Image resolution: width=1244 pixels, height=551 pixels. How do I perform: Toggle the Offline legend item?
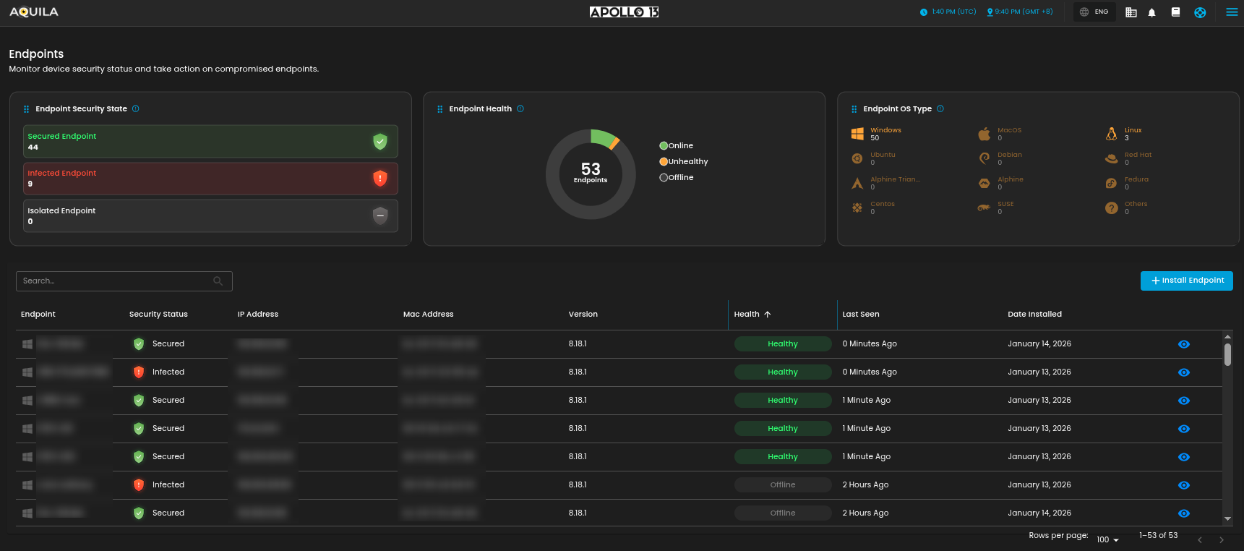pos(676,178)
